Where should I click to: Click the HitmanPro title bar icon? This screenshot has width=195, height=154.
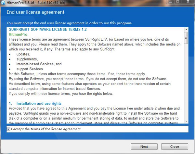3,3
